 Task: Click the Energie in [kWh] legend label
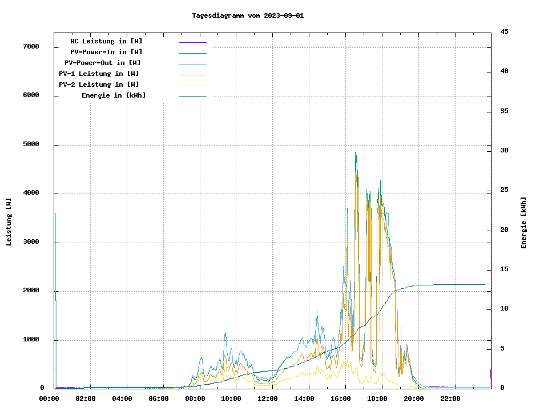click(114, 95)
